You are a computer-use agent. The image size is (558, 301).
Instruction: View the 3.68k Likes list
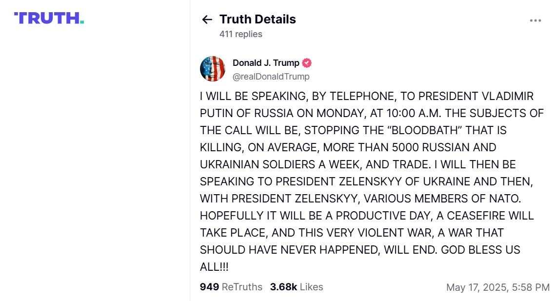click(x=296, y=287)
